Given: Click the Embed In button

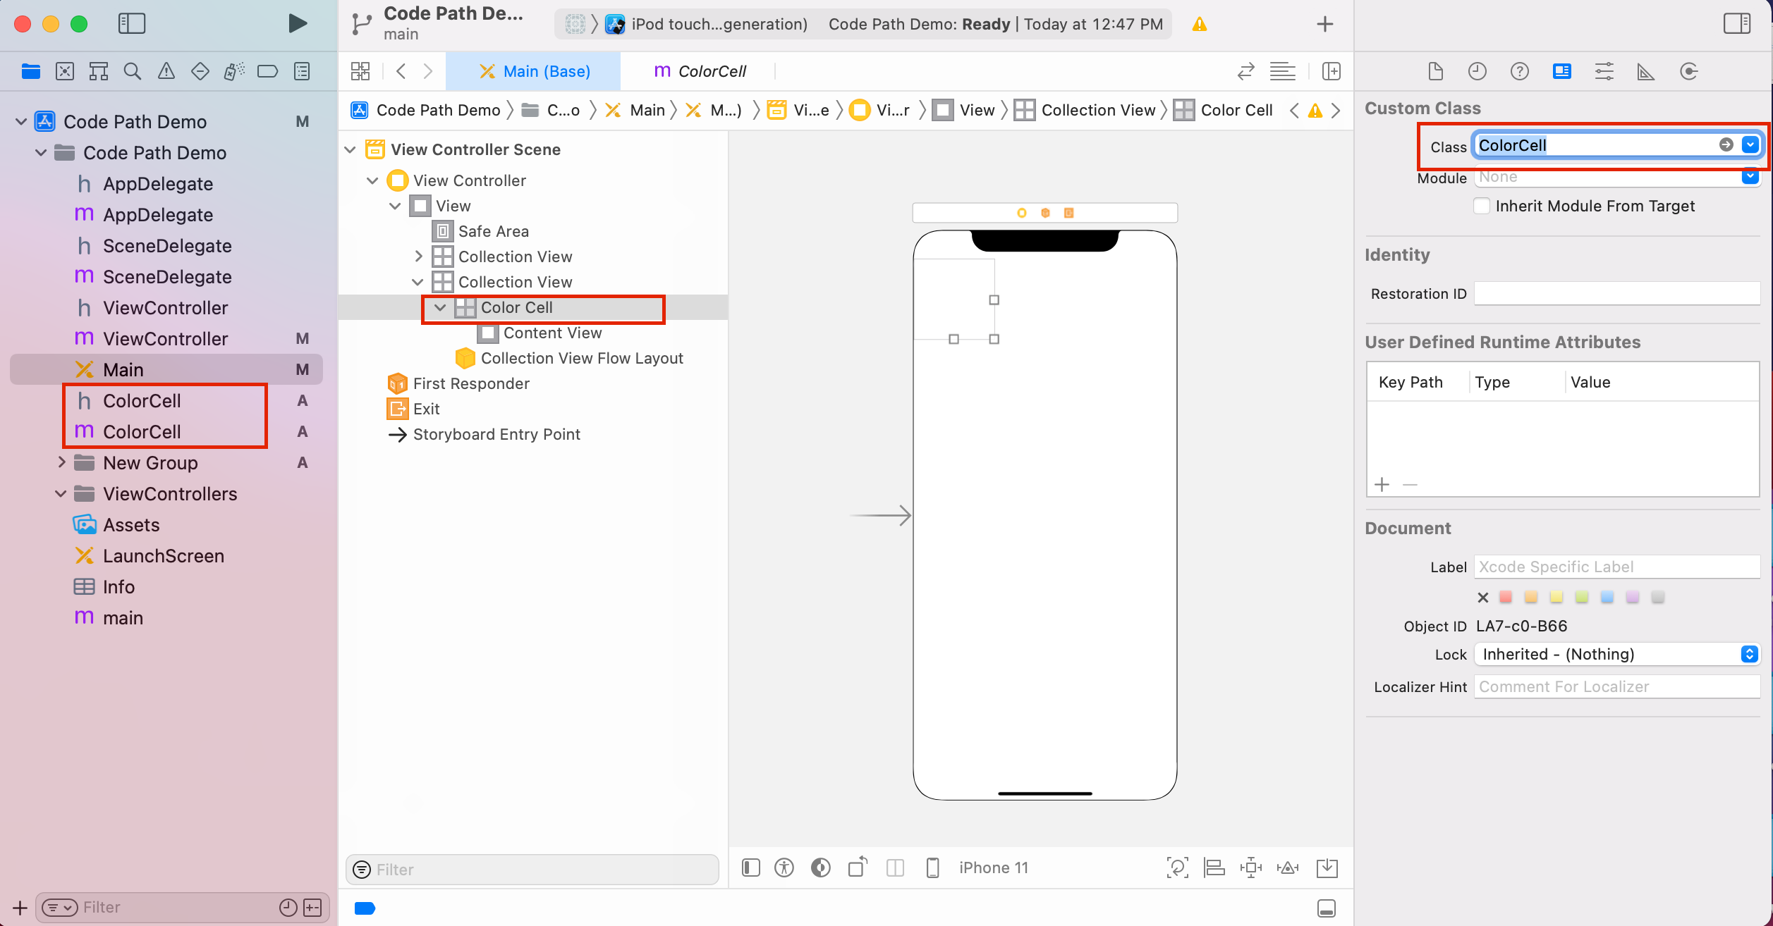Looking at the screenshot, I should [x=1327, y=868].
